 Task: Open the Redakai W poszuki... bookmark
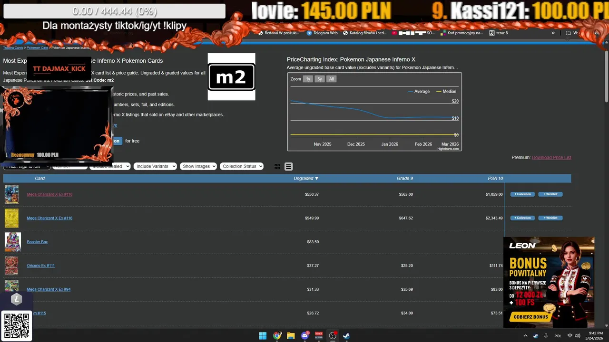[x=279, y=33]
